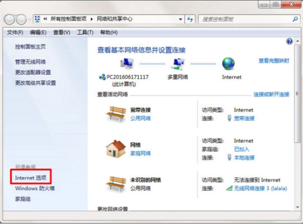Image resolution: width=303 pixels, height=224 pixels.
Task: Open the 帮助(H) menu
Action: (109, 32)
